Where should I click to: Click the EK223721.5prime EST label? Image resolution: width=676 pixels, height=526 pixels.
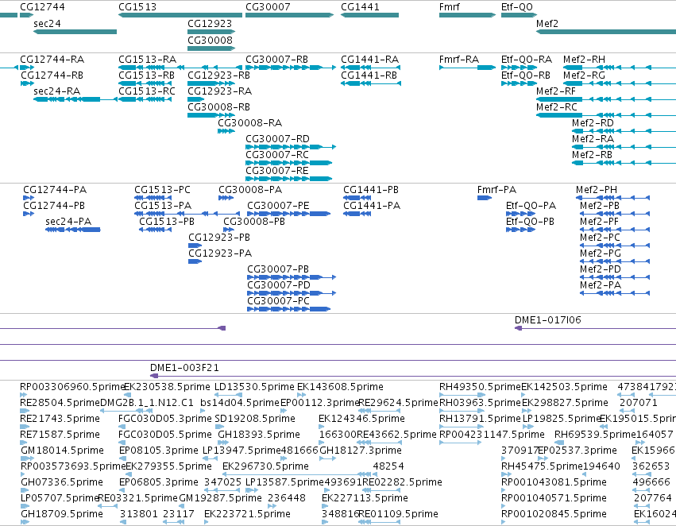click(247, 514)
